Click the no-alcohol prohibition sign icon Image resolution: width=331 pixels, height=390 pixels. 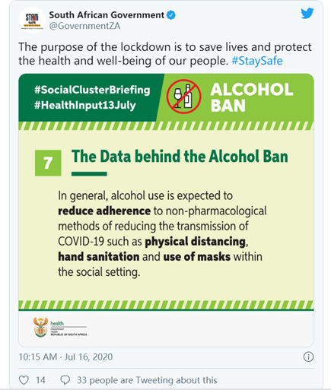point(183,97)
